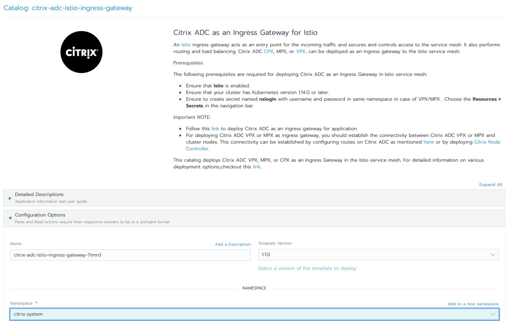
Task: Click 'link' after 'Follow this'
Action: coord(215,129)
